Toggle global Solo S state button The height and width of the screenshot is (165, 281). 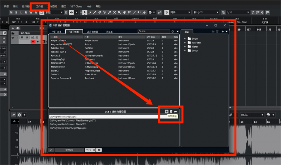pyautogui.click(x=16, y=12)
